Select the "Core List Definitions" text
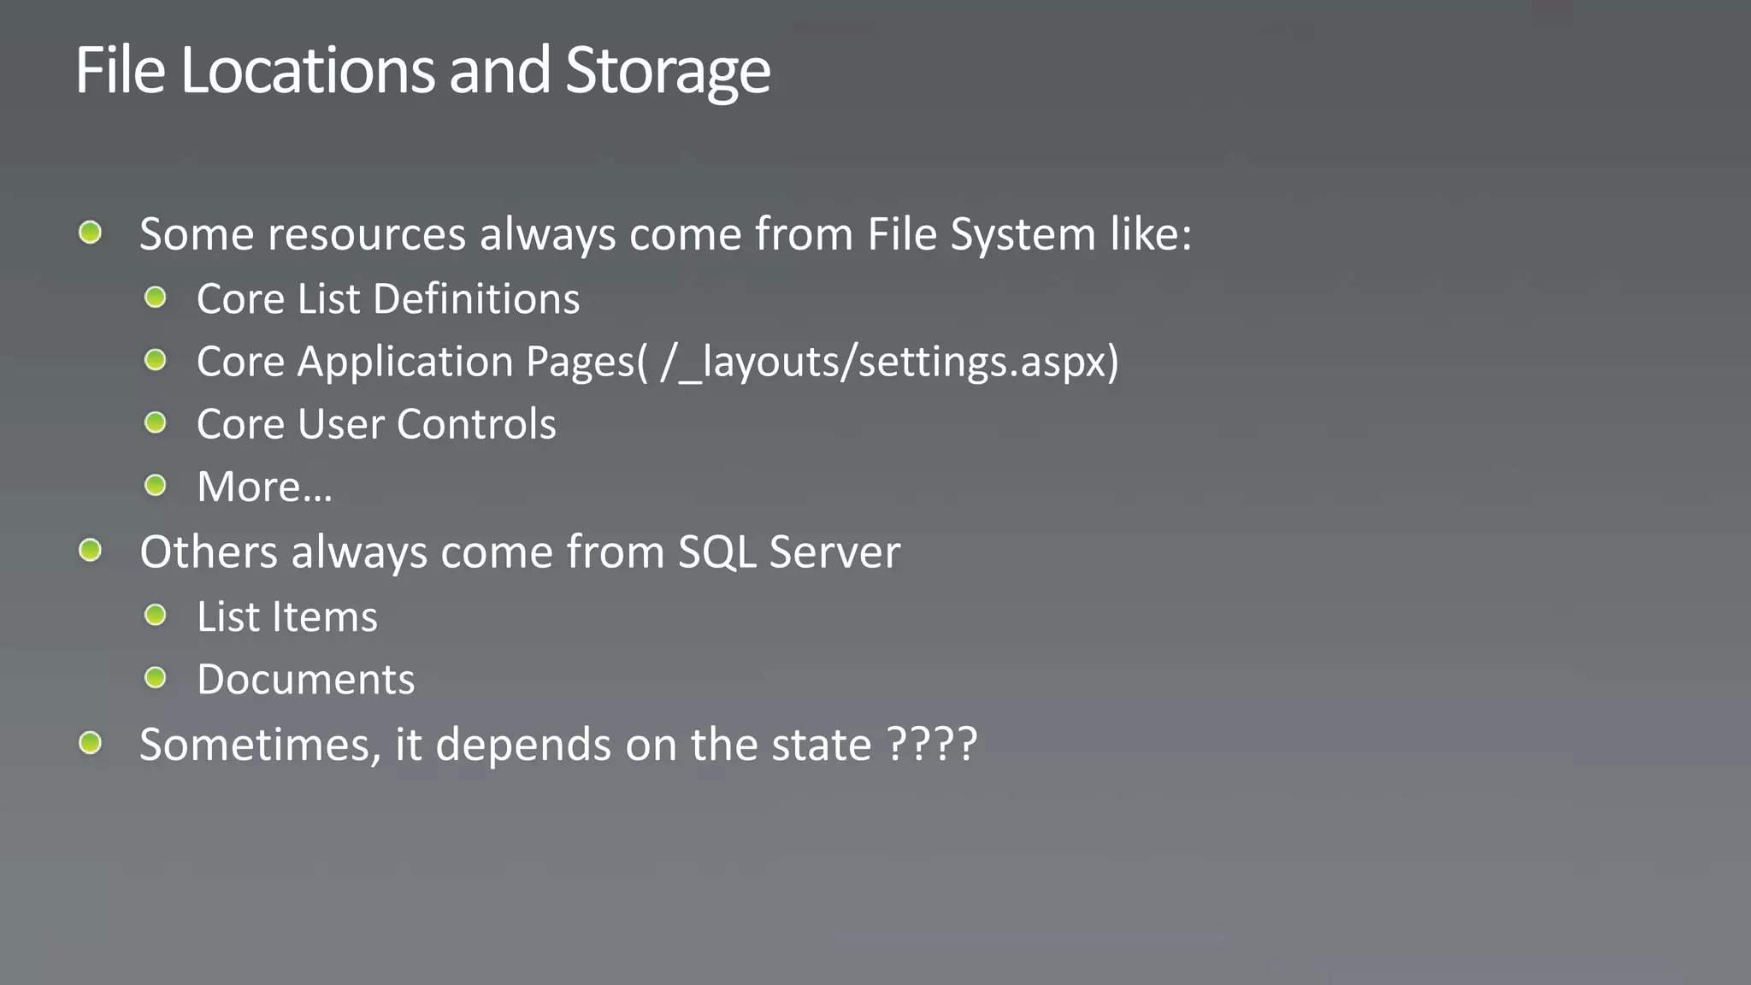The width and height of the screenshot is (1751, 985). 388,299
